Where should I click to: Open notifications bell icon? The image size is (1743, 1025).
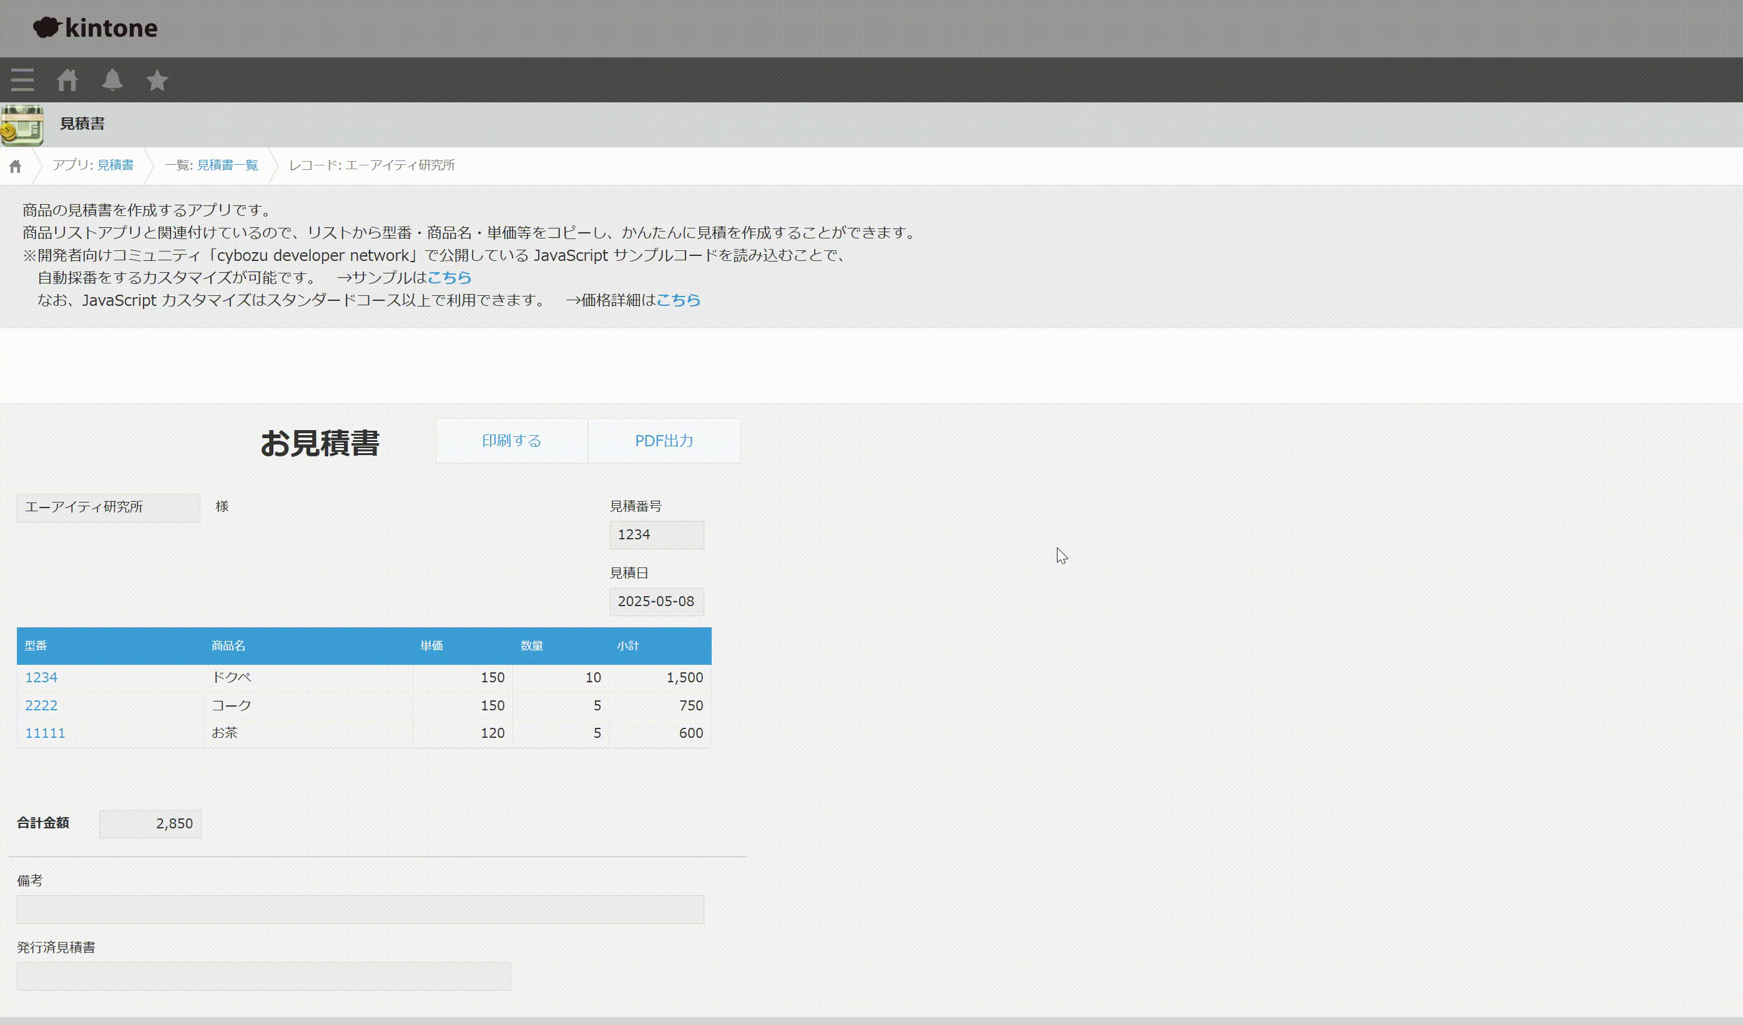[x=112, y=81]
